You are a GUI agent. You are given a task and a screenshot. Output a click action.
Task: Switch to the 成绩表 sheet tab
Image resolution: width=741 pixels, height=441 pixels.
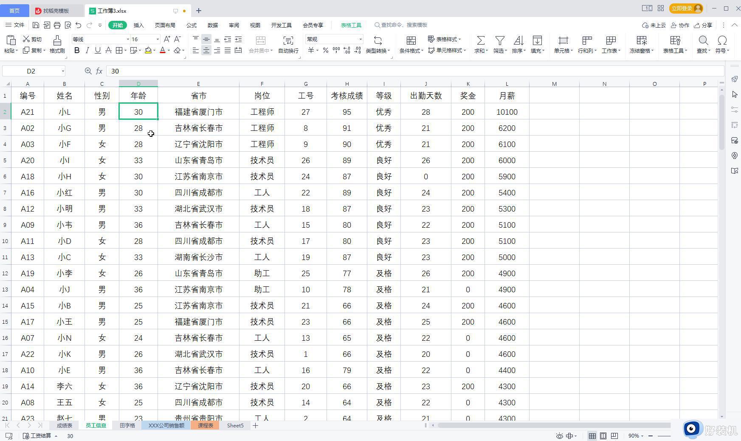pos(65,425)
